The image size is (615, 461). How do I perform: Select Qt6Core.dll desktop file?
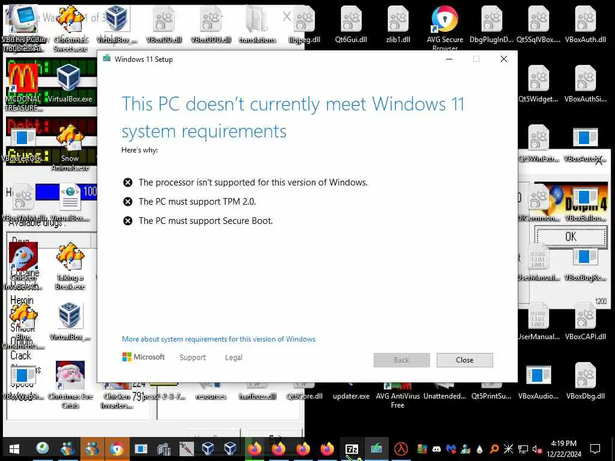pos(304,392)
